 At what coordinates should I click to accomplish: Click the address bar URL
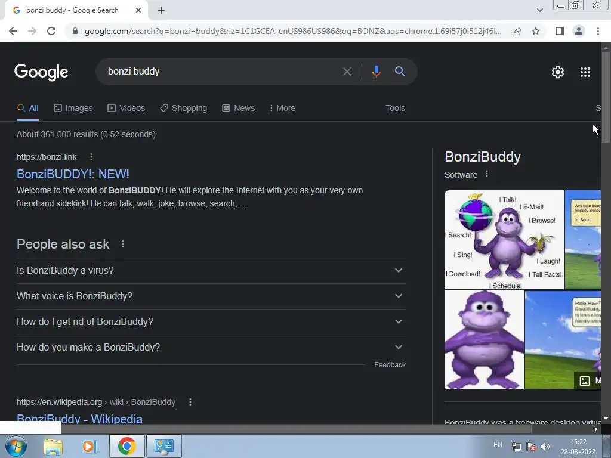point(293,31)
